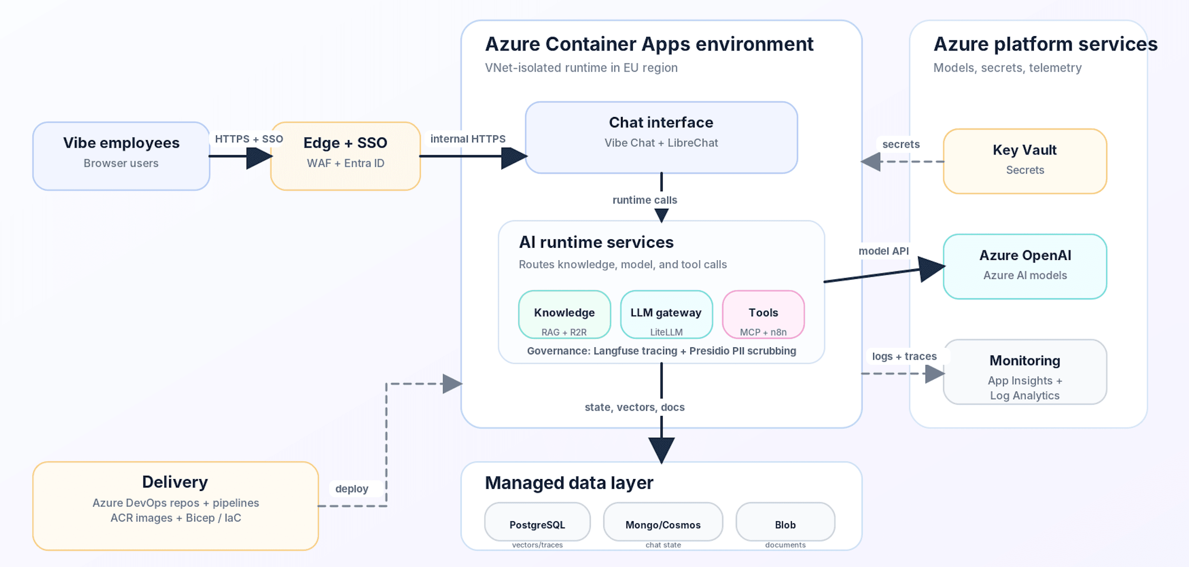1189x567 pixels.
Task: Select 'vectors/traces' caption
Action: point(537,545)
